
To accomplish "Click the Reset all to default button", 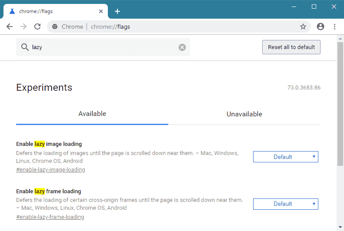I will click(291, 47).
